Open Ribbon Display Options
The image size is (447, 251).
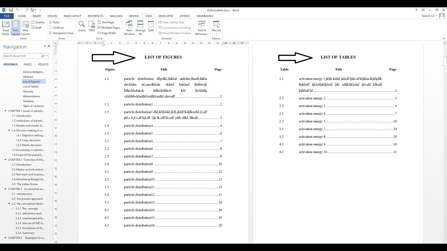[x=423, y=10]
